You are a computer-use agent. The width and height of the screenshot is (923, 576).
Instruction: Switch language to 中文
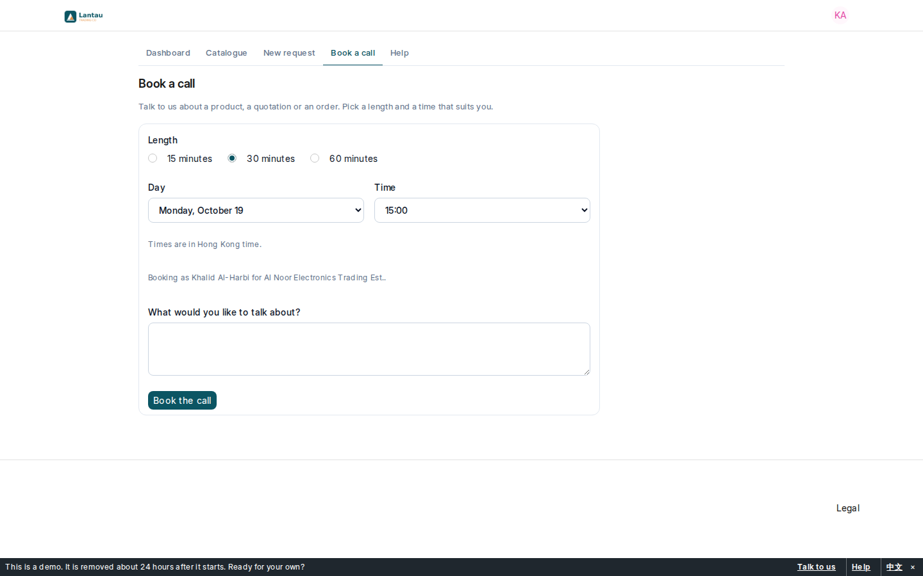(x=894, y=567)
